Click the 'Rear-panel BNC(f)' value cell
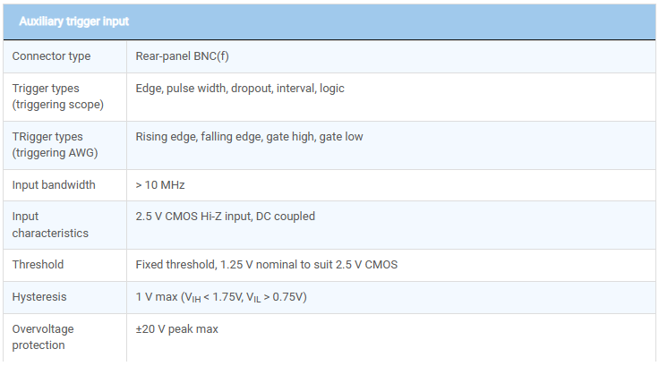Viewport: 659px width, 366px height. click(184, 56)
